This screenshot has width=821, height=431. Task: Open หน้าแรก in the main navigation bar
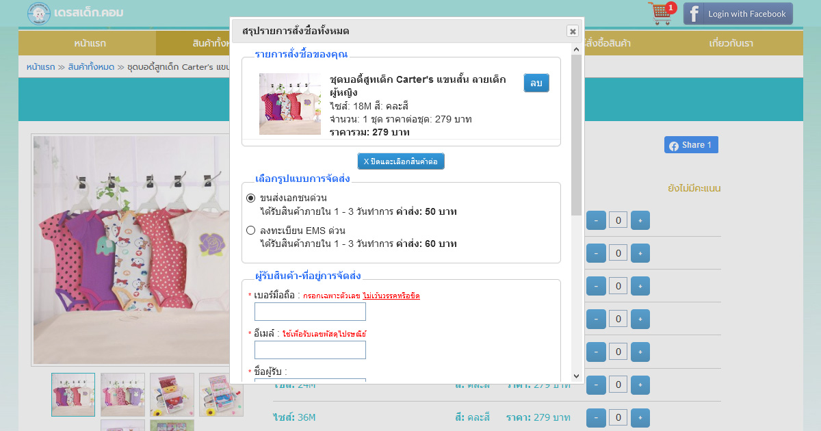tap(90, 43)
